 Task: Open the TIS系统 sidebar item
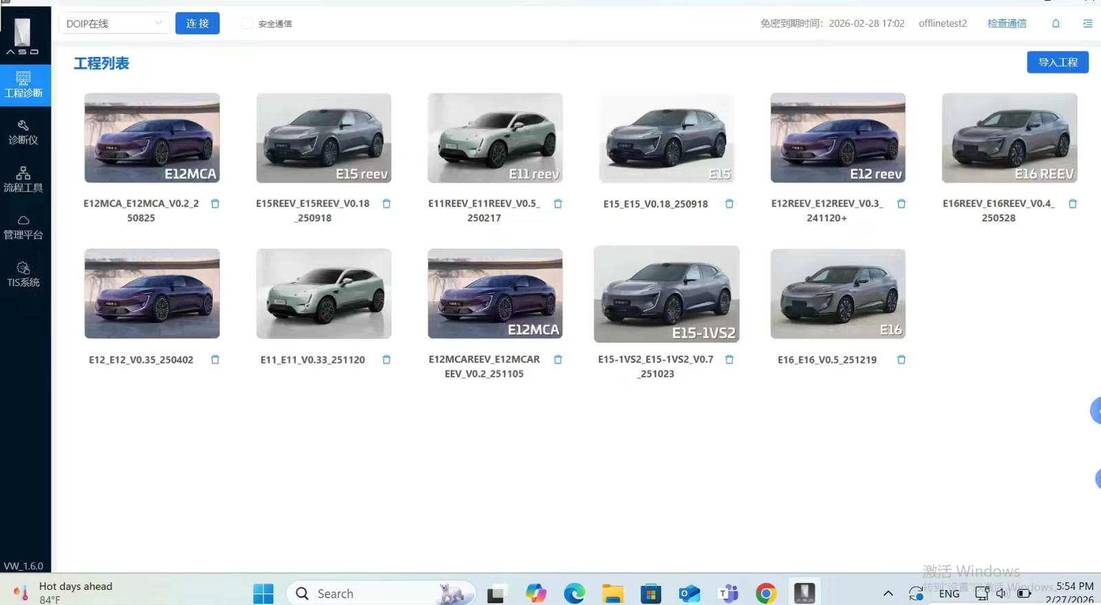point(23,274)
